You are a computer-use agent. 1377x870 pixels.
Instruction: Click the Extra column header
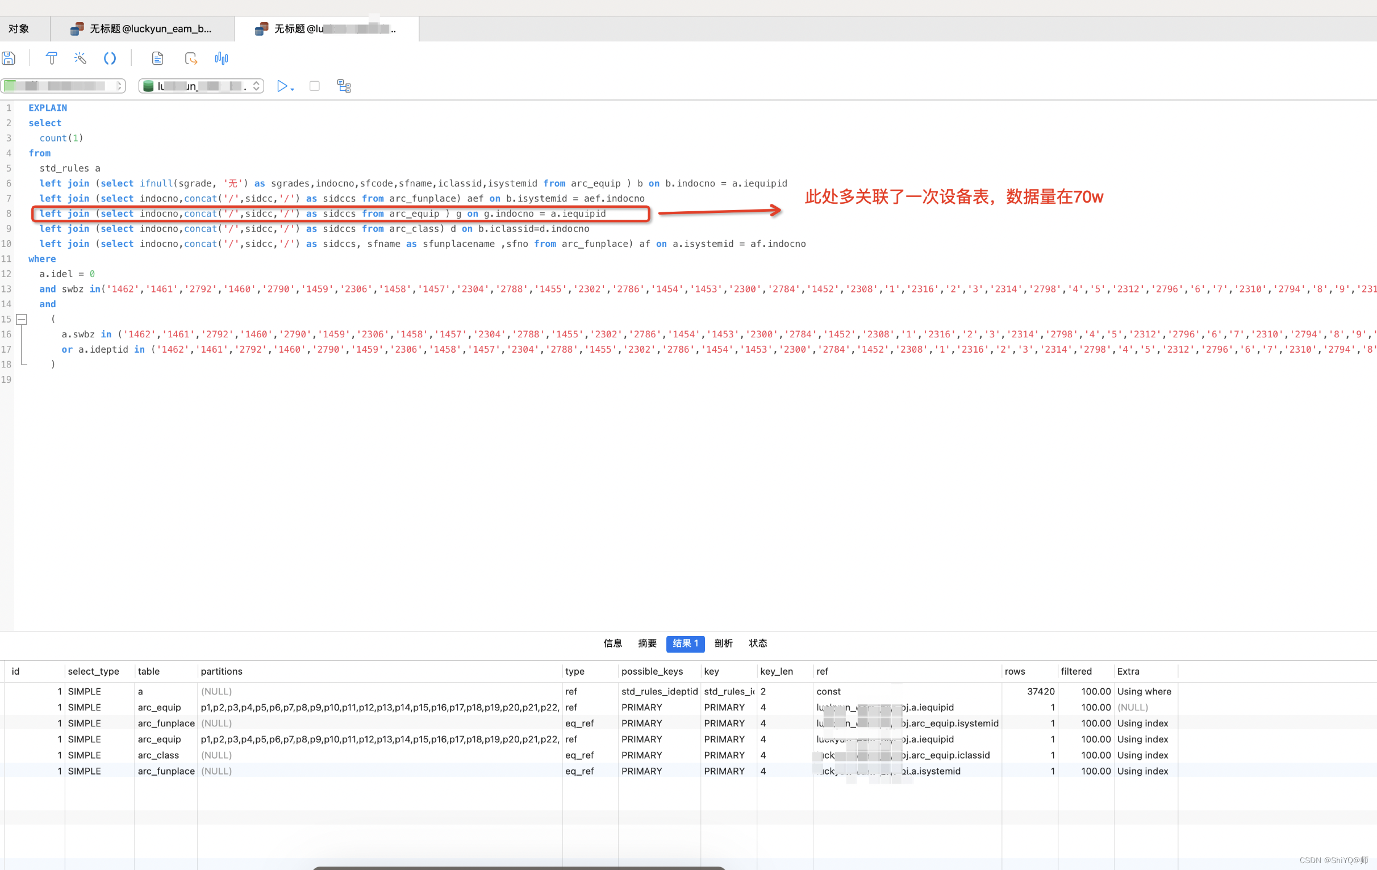[1145, 671]
